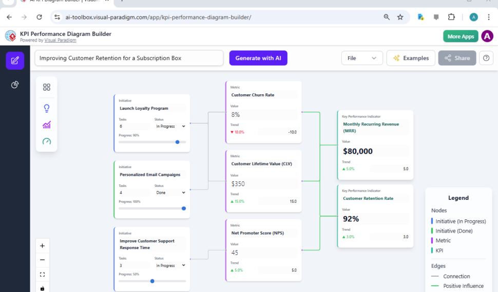Click the grid layout icon in palette
The width and height of the screenshot is (498, 292).
click(x=47, y=87)
